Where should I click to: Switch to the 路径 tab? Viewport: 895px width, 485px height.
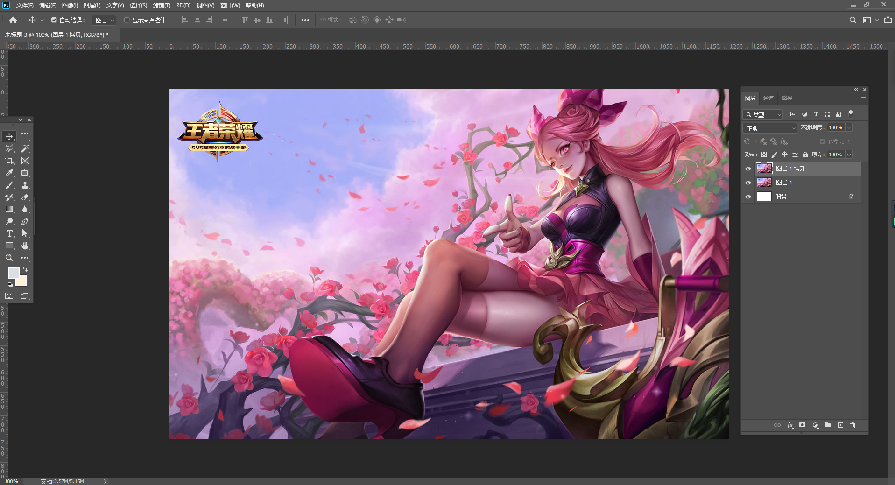[x=787, y=98]
